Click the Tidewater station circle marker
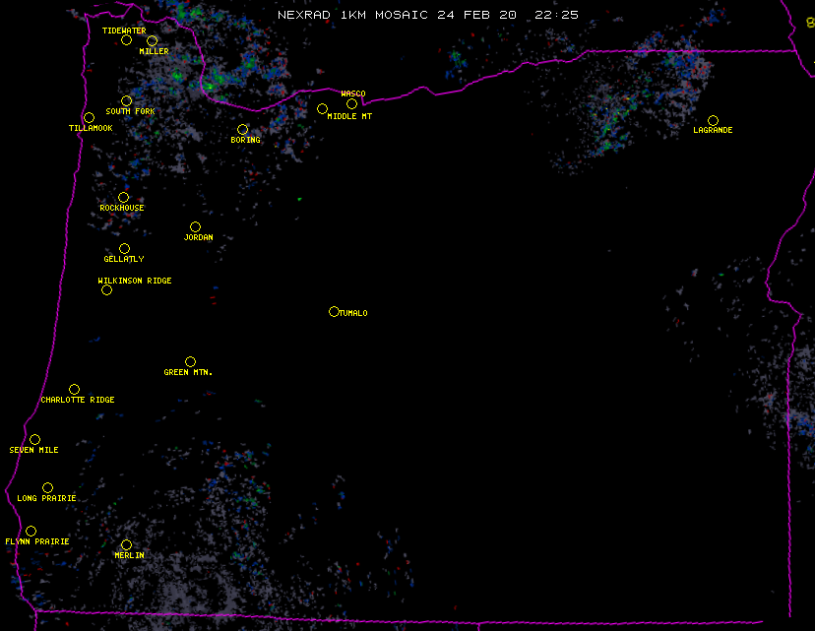The image size is (815, 631). [x=126, y=40]
